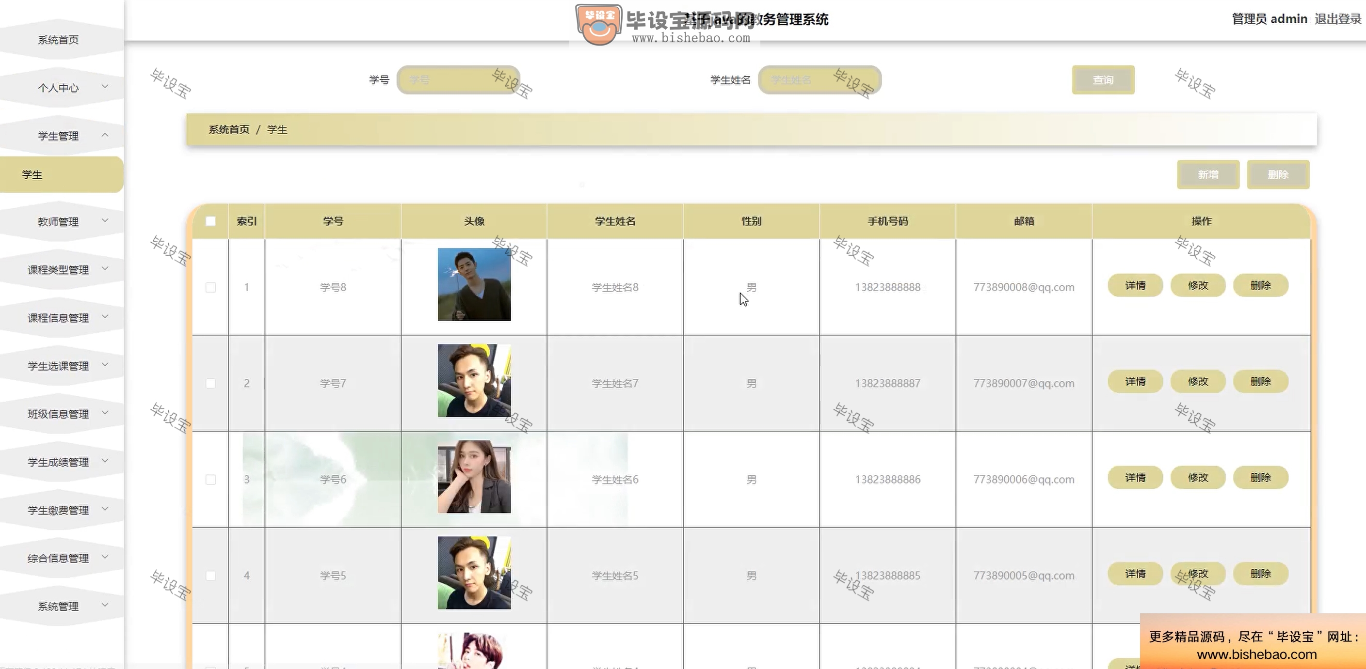Select the email 773890008@qq.com
Image resolution: width=1366 pixels, height=669 pixels.
[1024, 287]
